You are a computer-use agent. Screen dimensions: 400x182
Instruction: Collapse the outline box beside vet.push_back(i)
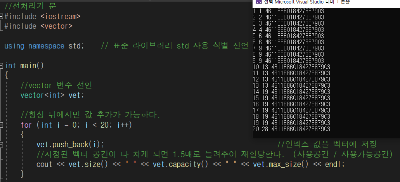point(1,145)
